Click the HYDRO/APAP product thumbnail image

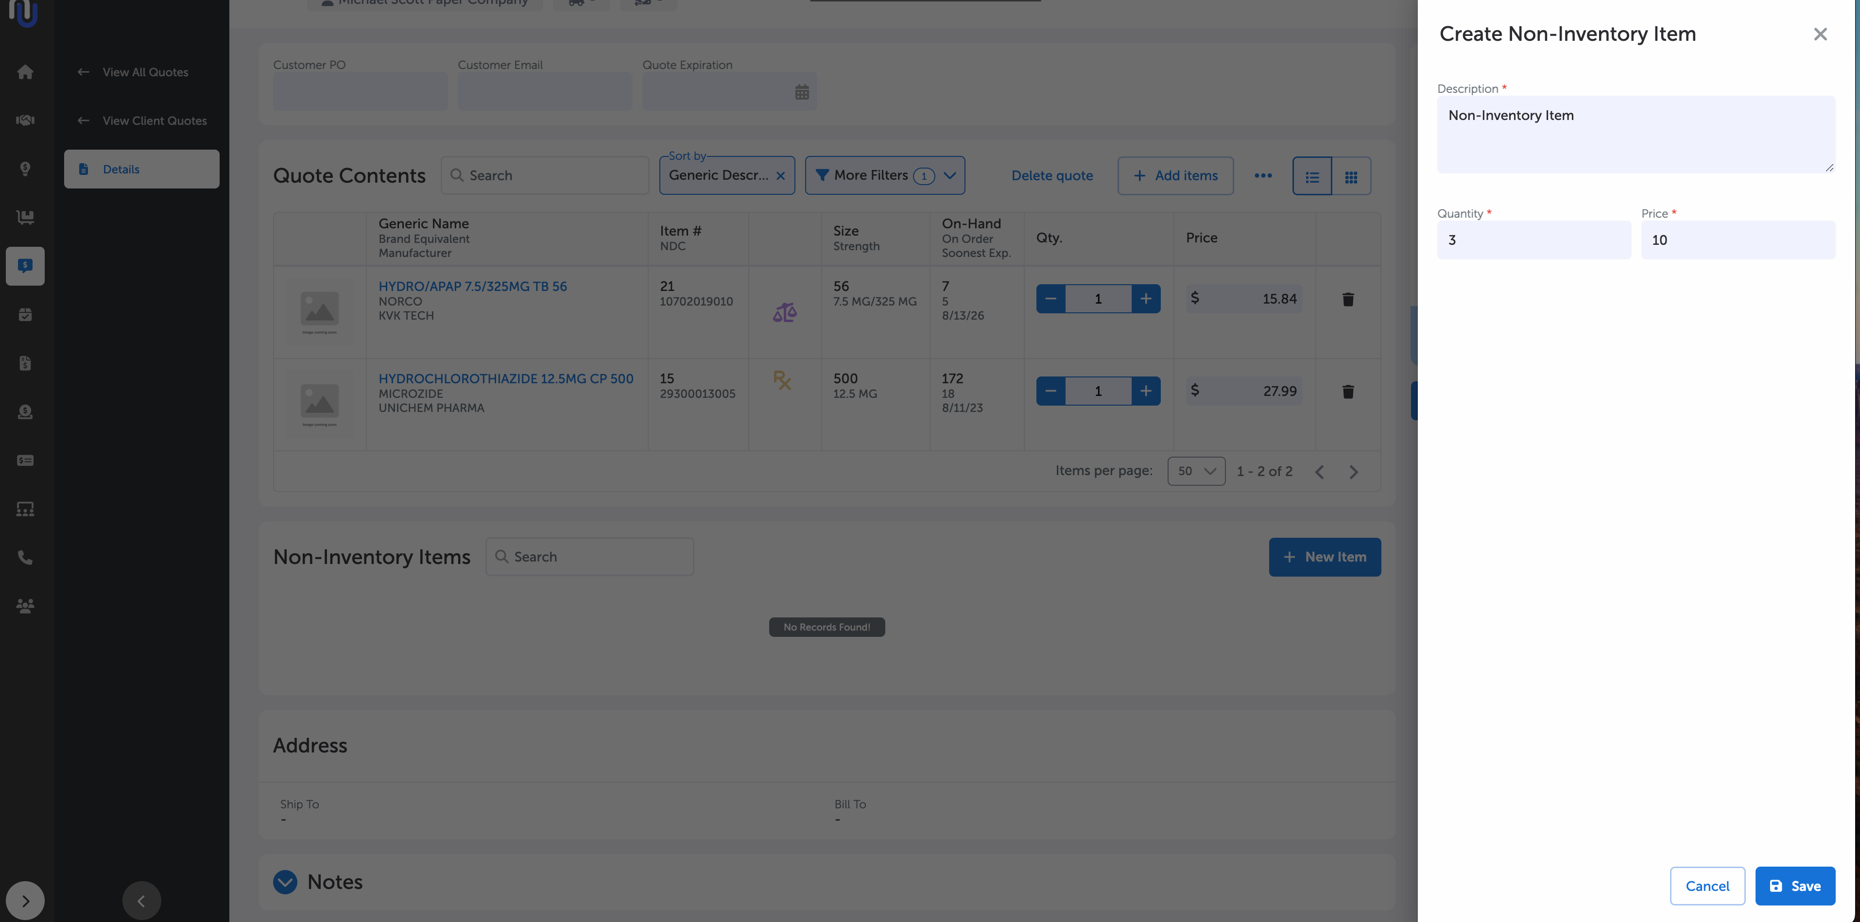tap(319, 311)
